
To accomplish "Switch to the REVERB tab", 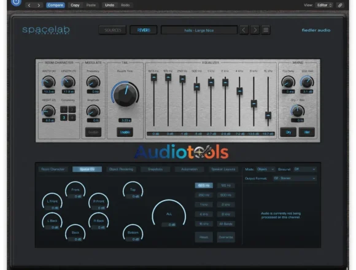I will 144,30.
